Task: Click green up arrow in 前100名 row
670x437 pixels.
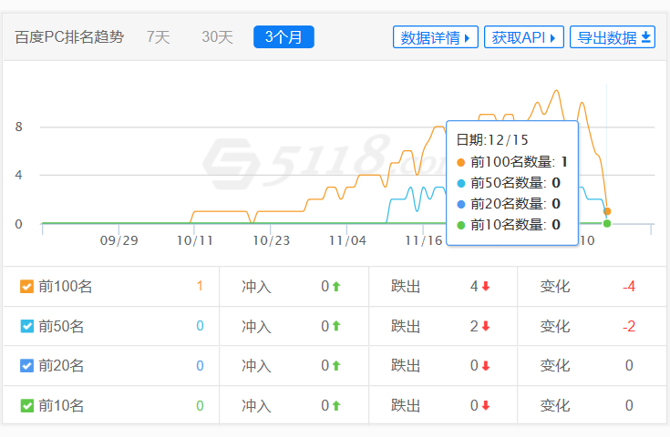Action: click(x=336, y=287)
